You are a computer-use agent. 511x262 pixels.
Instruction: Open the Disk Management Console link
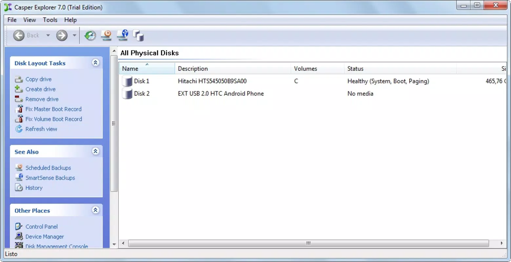[x=57, y=246]
